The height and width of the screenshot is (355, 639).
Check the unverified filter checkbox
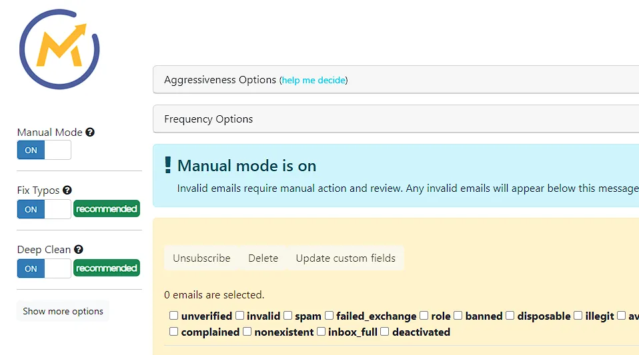coord(173,316)
